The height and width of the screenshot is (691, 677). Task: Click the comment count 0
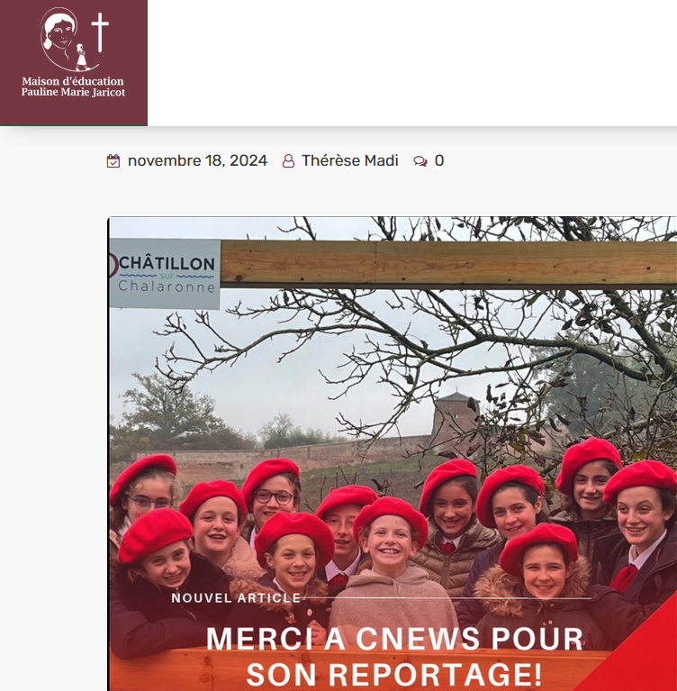pos(439,161)
